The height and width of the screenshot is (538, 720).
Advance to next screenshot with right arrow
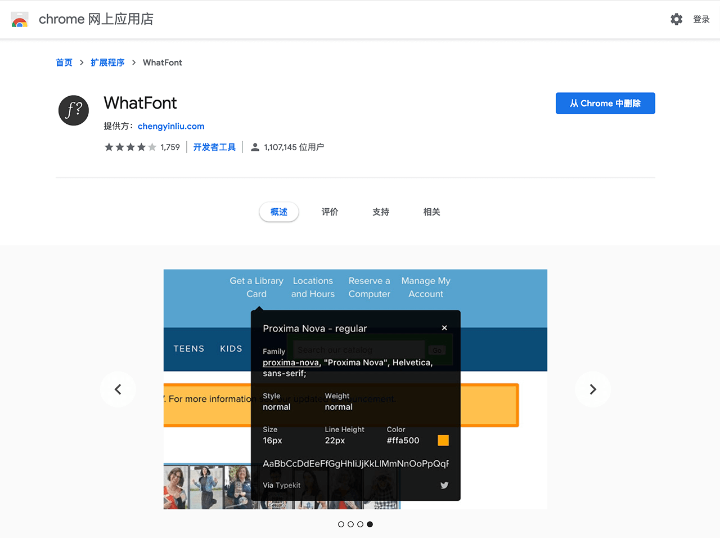click(592, 389)
